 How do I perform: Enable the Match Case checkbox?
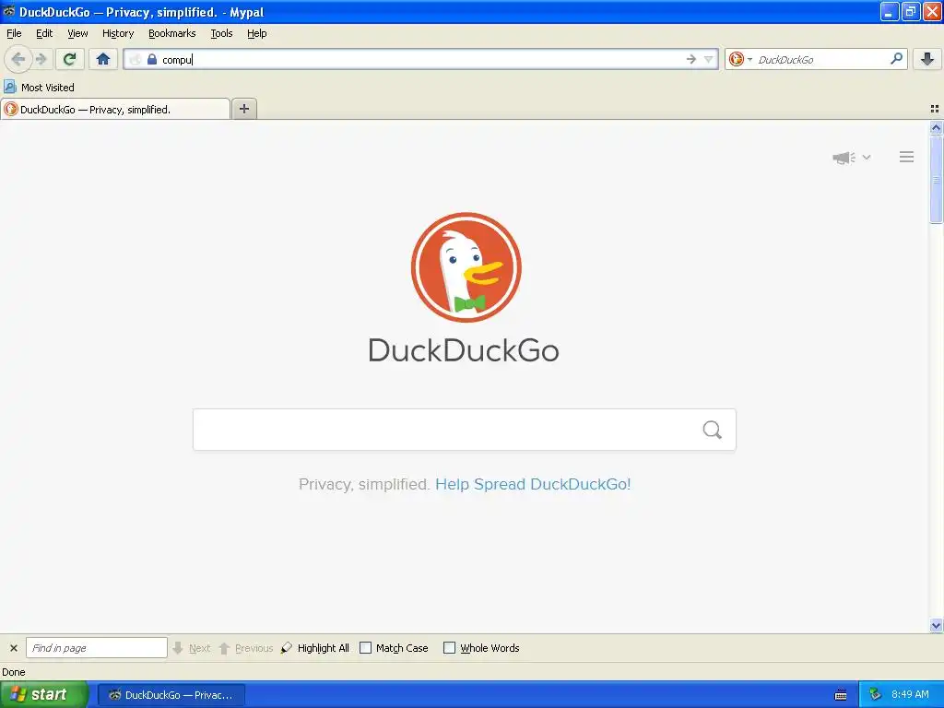coord(365,648)
